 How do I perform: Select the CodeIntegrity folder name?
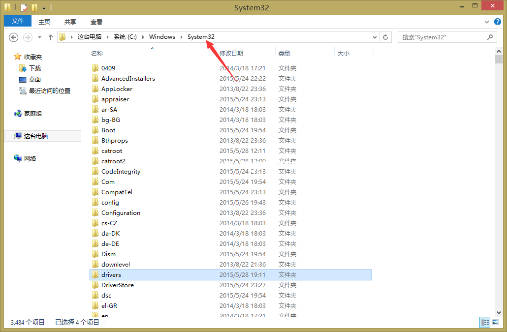click(121, 172)
